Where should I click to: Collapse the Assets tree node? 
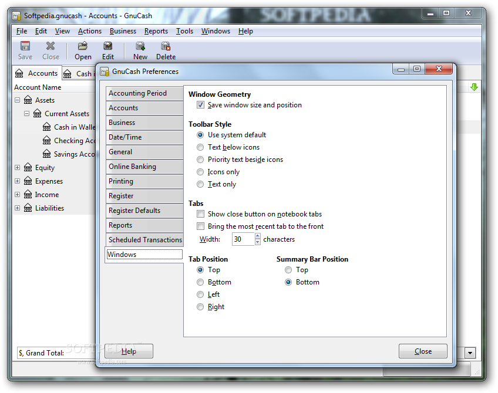(x=18, y=100)
